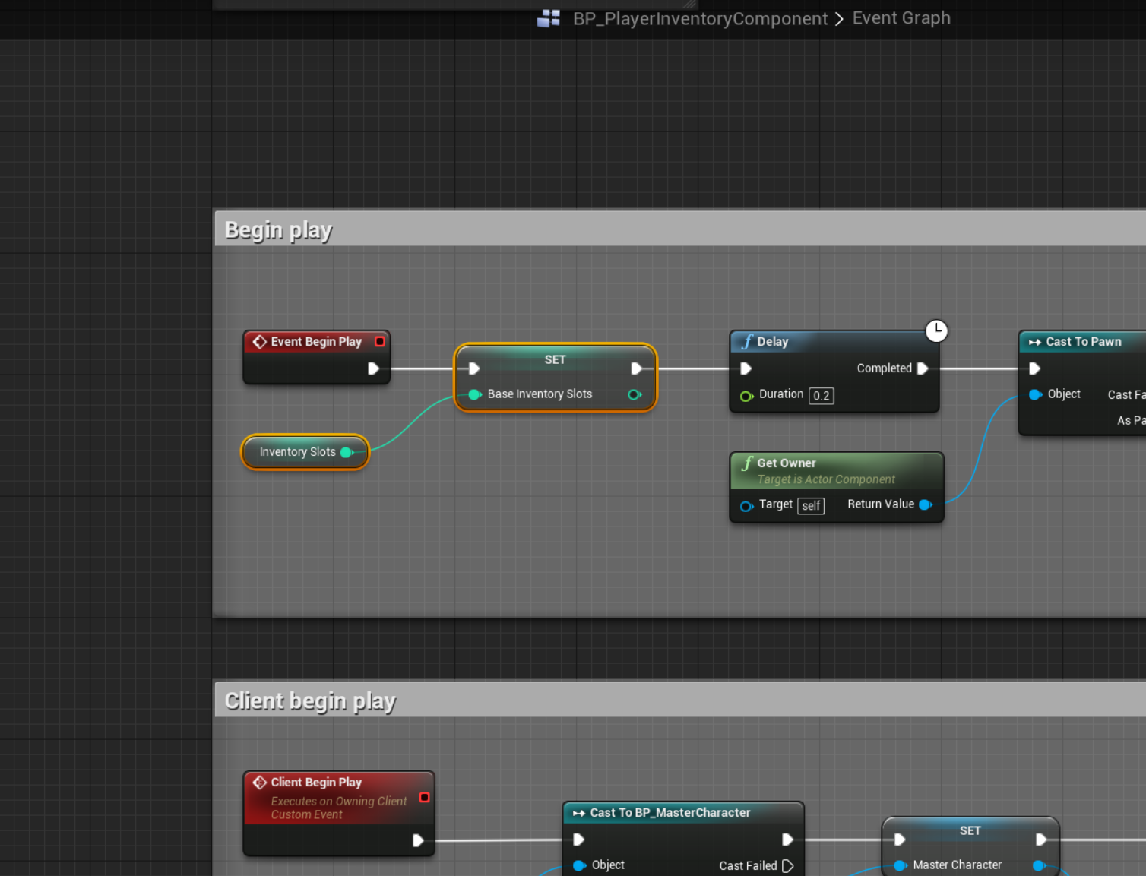Click the Delay node clock icon
Screen dimensions: 1146x876
click(x=936, y=330)
